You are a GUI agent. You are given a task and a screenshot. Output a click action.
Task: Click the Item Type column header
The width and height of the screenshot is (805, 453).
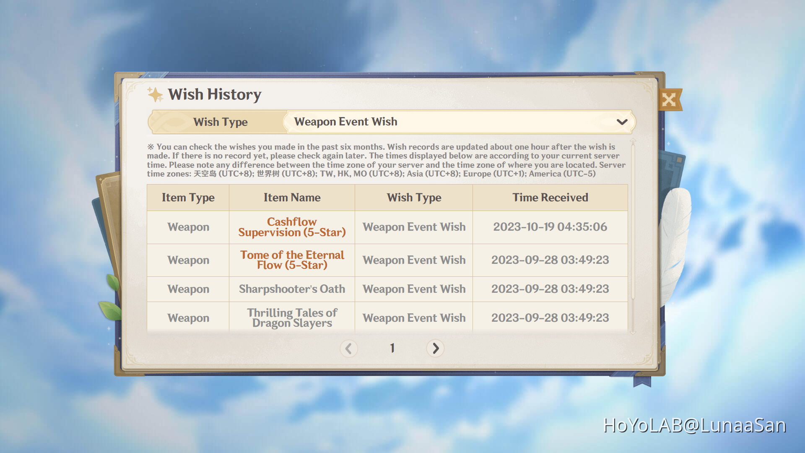pos(188,198)
